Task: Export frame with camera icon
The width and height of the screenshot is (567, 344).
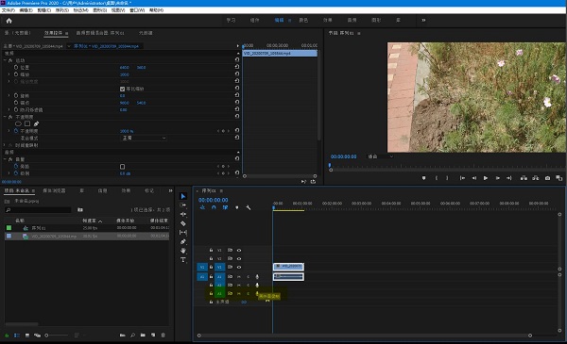Action: (547, 178)
